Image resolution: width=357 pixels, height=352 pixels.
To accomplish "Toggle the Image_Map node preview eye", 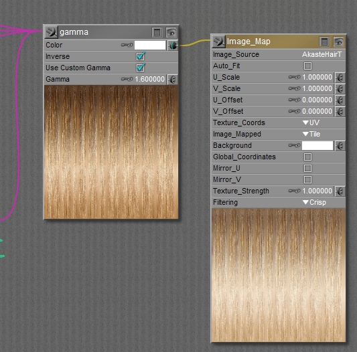I will 339,42.
